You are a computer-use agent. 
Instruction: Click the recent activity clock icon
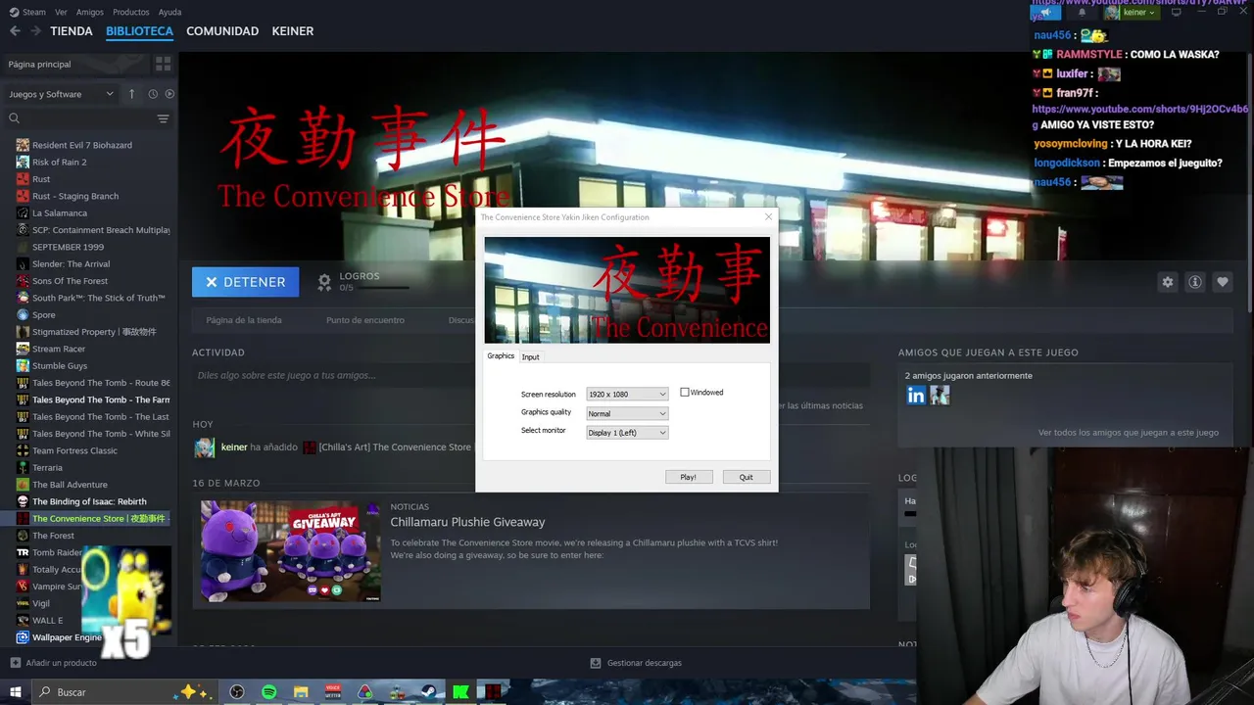coord(153,94)
